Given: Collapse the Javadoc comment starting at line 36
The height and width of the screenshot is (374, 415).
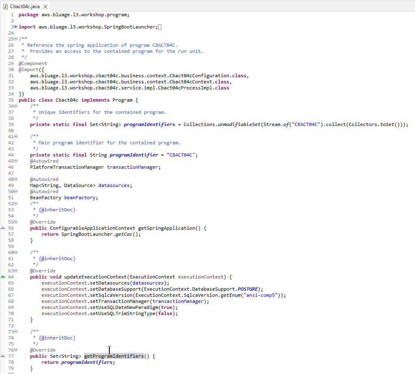Looking at the screenshot, I should (15, 106).
